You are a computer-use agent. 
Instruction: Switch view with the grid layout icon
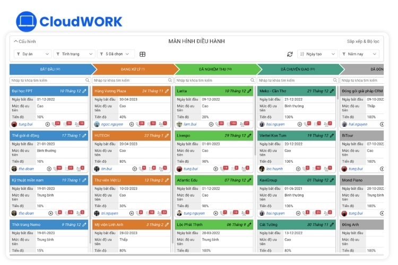click(x=142, y=54)
